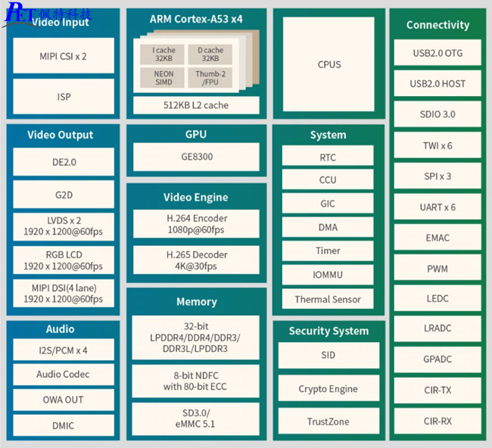Screen dimensions: 492x448
Task: Click the Connectivity section heading
Action: (438, 25)
